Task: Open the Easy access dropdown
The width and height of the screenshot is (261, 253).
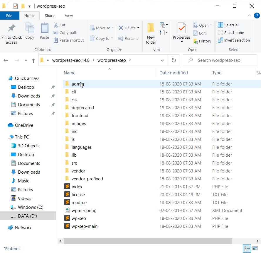Action: [164, 33]
